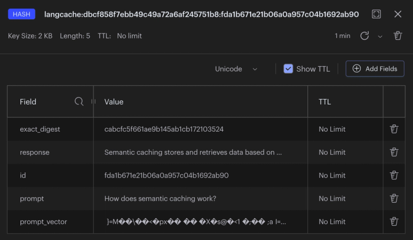Image resolution: width=413 pixels, height=240 pixels.
Task: Click the Field column header label
Action: 28,102
